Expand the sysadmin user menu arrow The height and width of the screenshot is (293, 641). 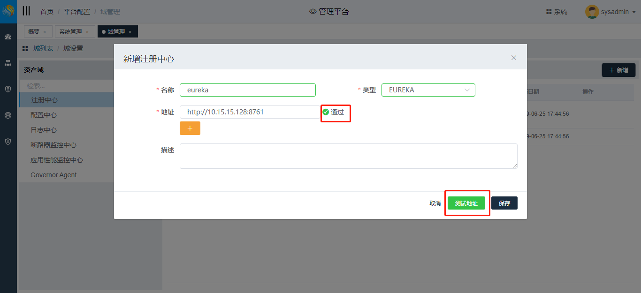pos(633,12)
